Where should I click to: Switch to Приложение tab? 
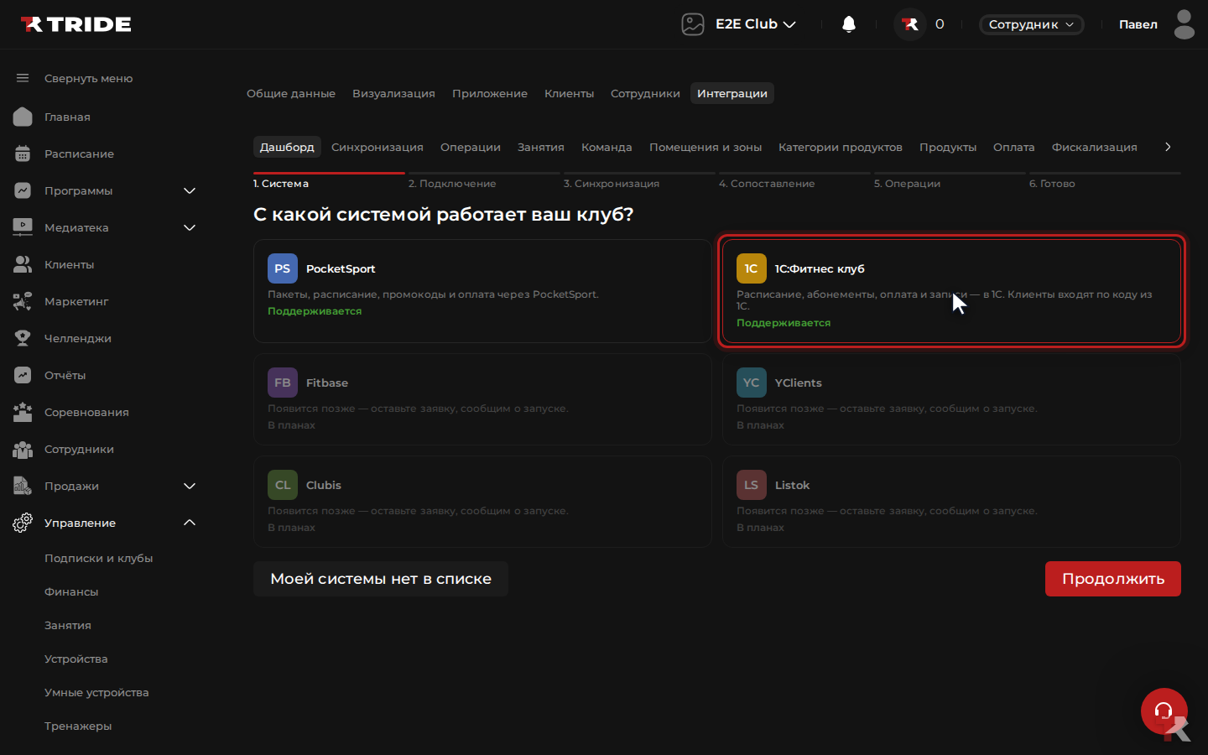point(490,93)
